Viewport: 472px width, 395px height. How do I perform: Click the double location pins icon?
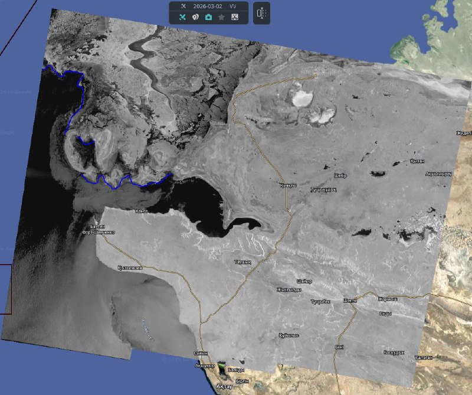195,18
